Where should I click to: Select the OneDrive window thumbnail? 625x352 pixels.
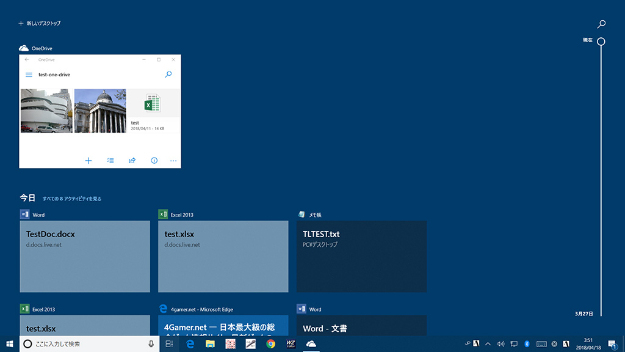pos(100,111)
